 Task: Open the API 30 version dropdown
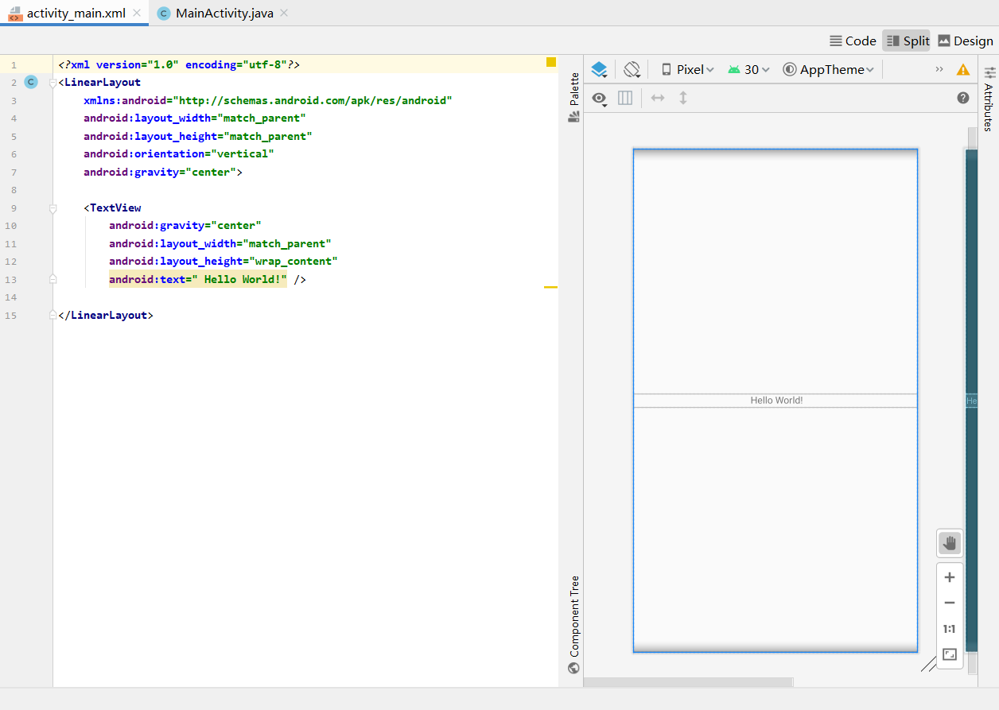748,69
